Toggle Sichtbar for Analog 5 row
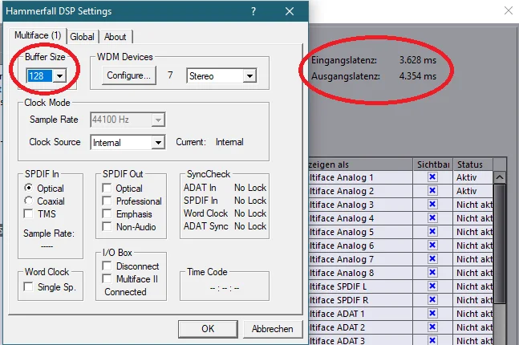This screenshot has width=519, height=345. pos(432,231)
